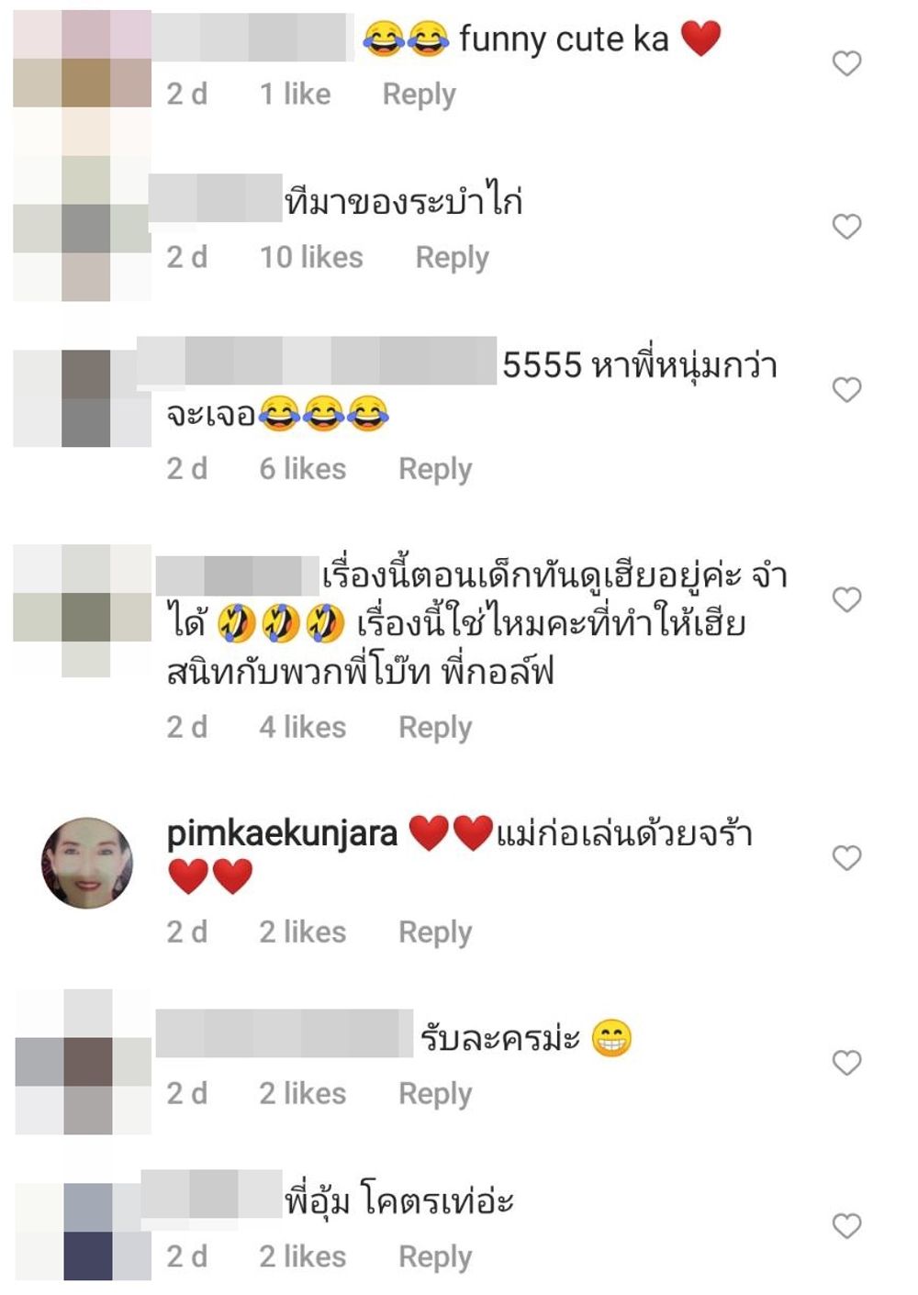This screenshot has width=918, height=1295.
Task: Reply to pimkaekunjara's comment
Action: point(435,932)
